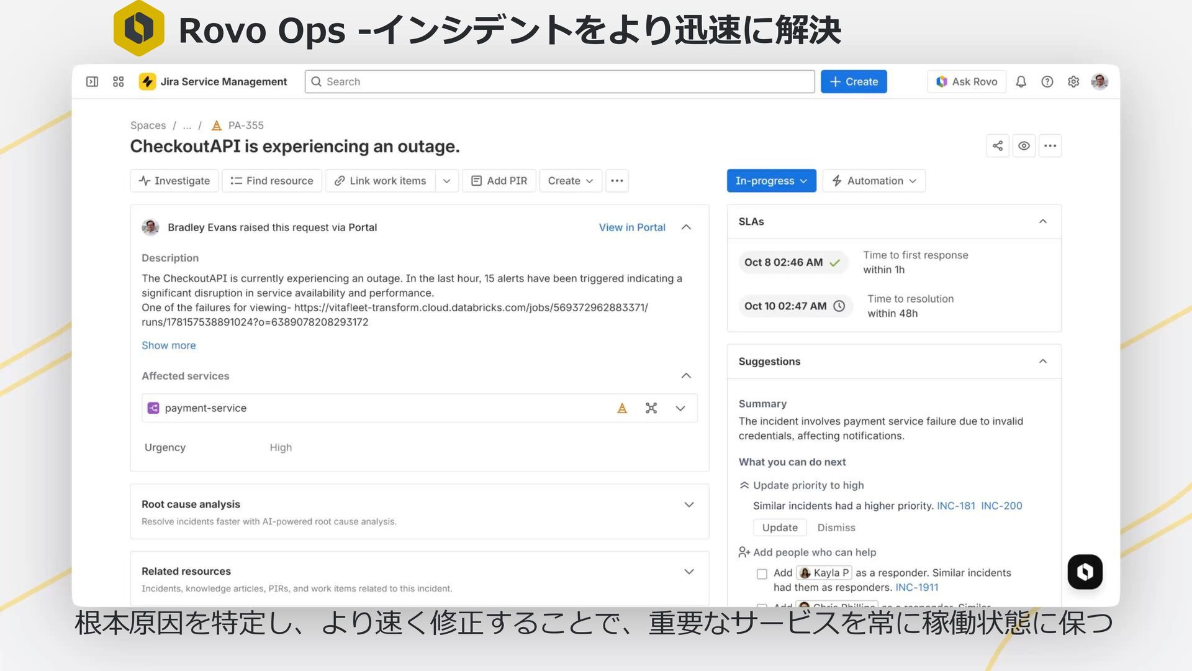Open the floating Rovo chat button
Viewport: 1192px width, 671px height.
(x=1085, y=572)
